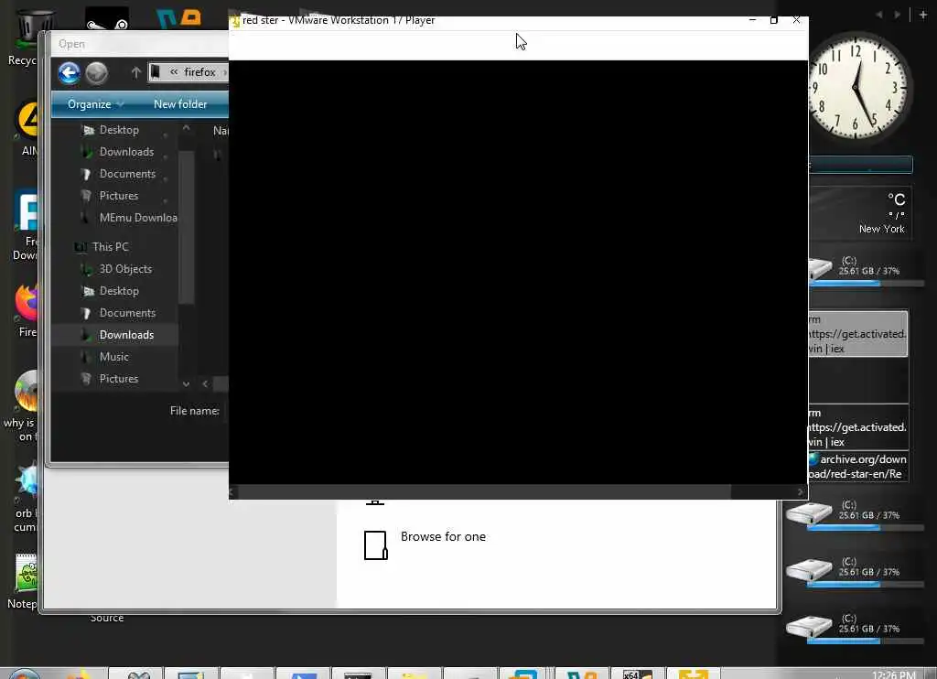
Task: Add a gadget with the plus icon
Action: click(923, 15)
